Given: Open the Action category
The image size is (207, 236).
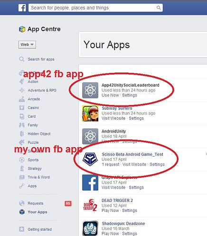Looking at the screenshot, I should pos(33,82).
